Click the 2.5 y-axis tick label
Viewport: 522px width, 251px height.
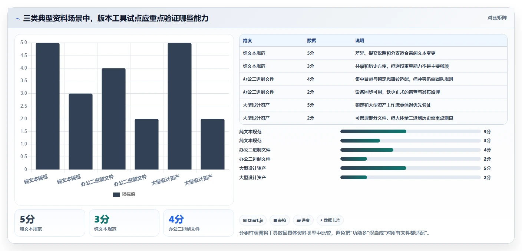pos(24,106)
